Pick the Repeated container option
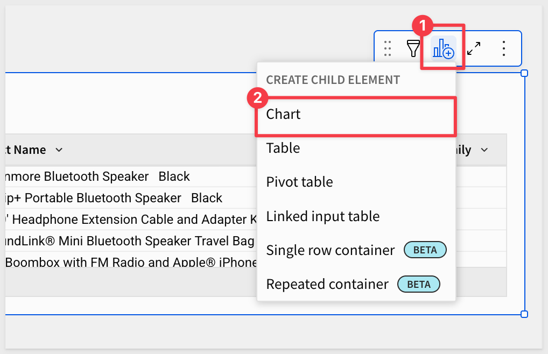 pos(327,284)
